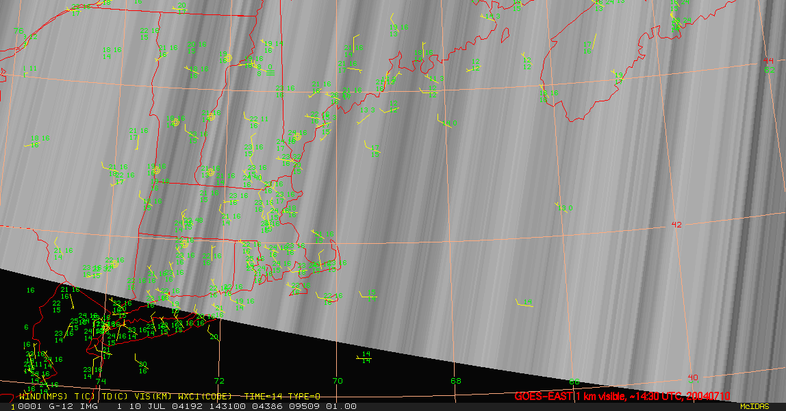Click the 70 longitude label
786x411 pixels.
point(338,381)
